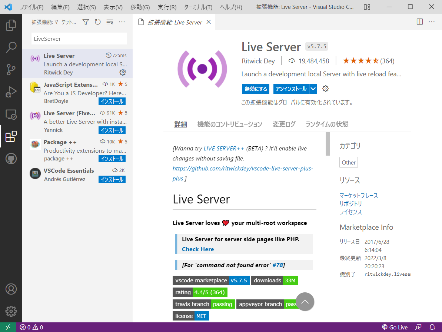Screen dimensions: 442x332
Task: Open the Manage gear at bottom left
Action: pos(11,311)
